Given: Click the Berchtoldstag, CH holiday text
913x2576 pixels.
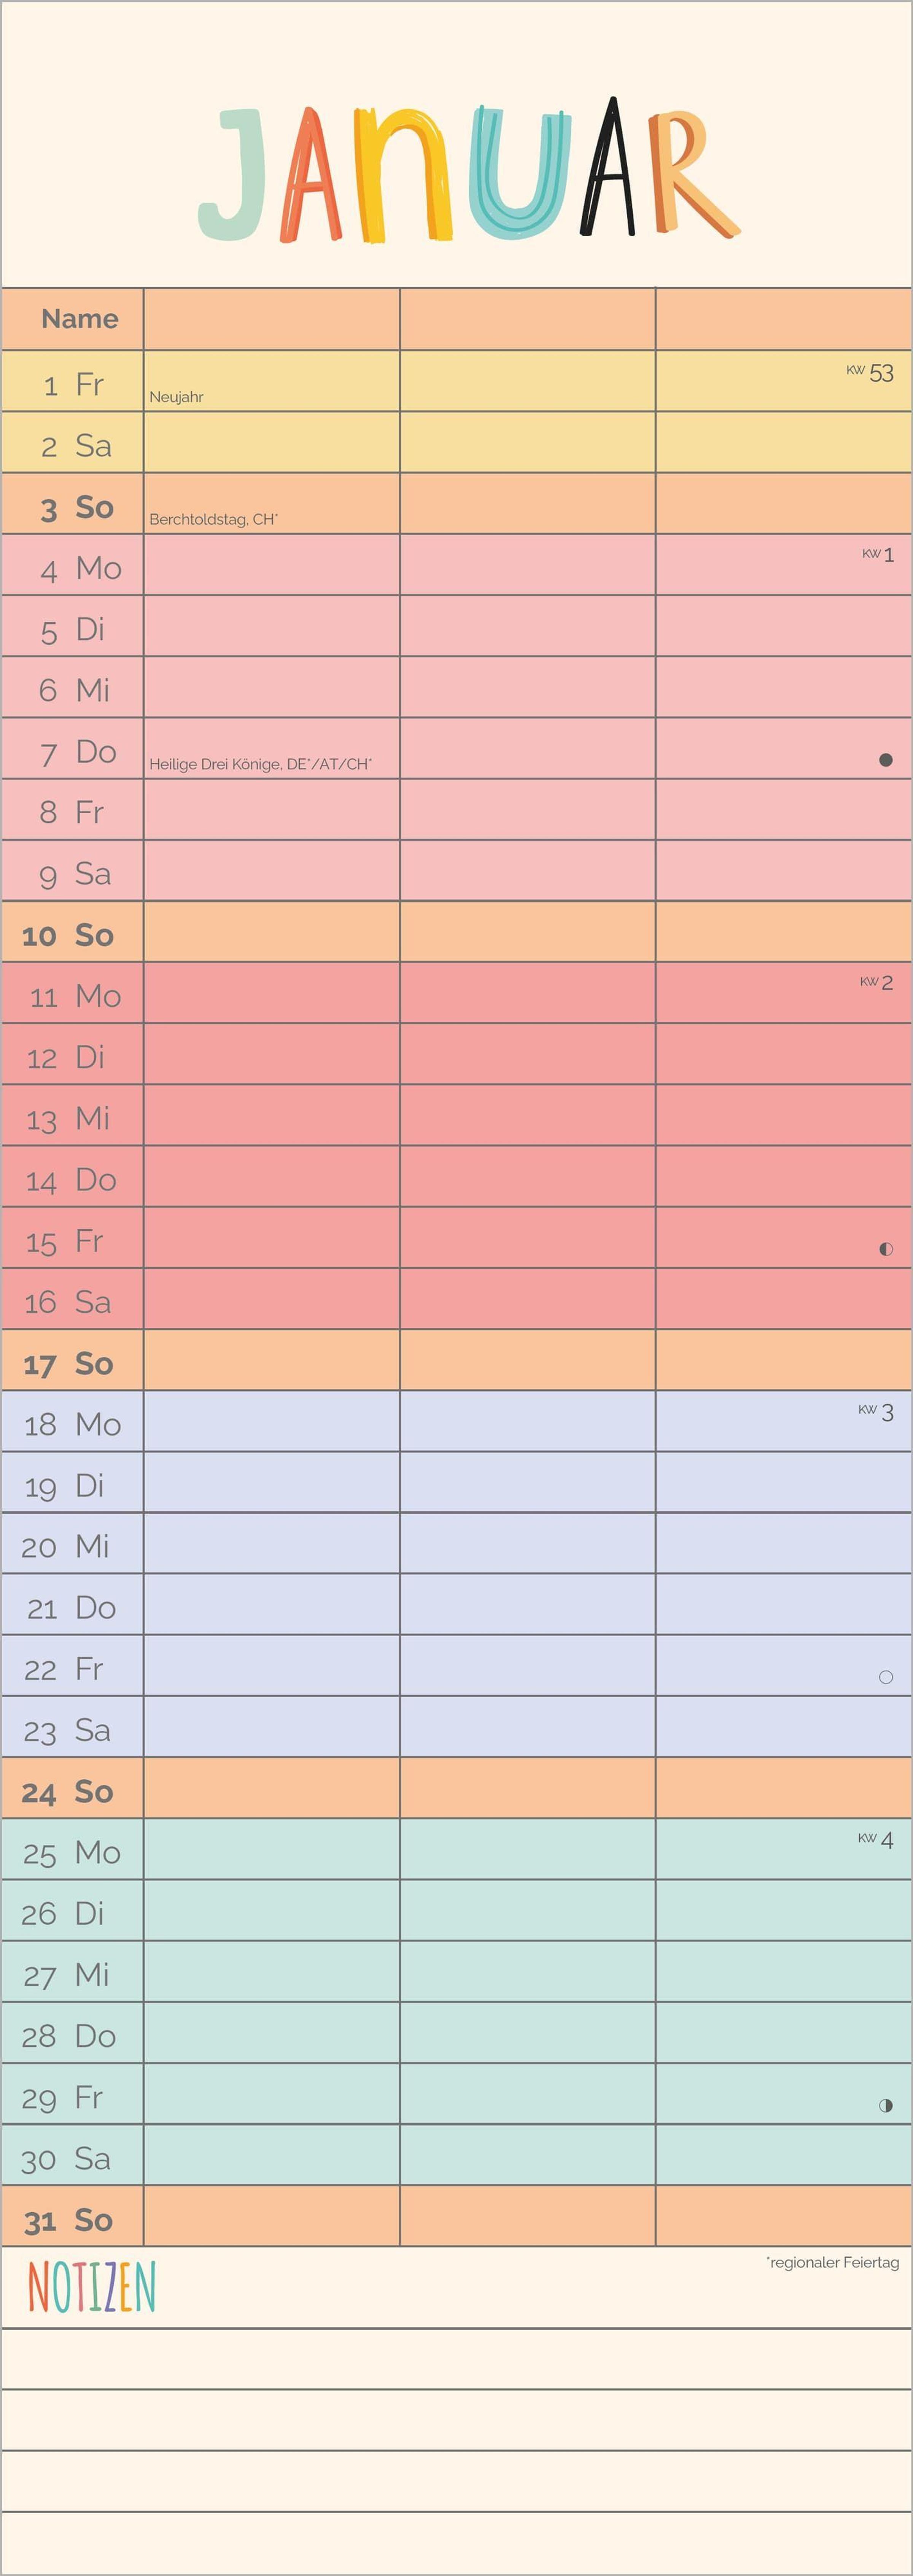Looking at the screenshot, I should point(213,519).
